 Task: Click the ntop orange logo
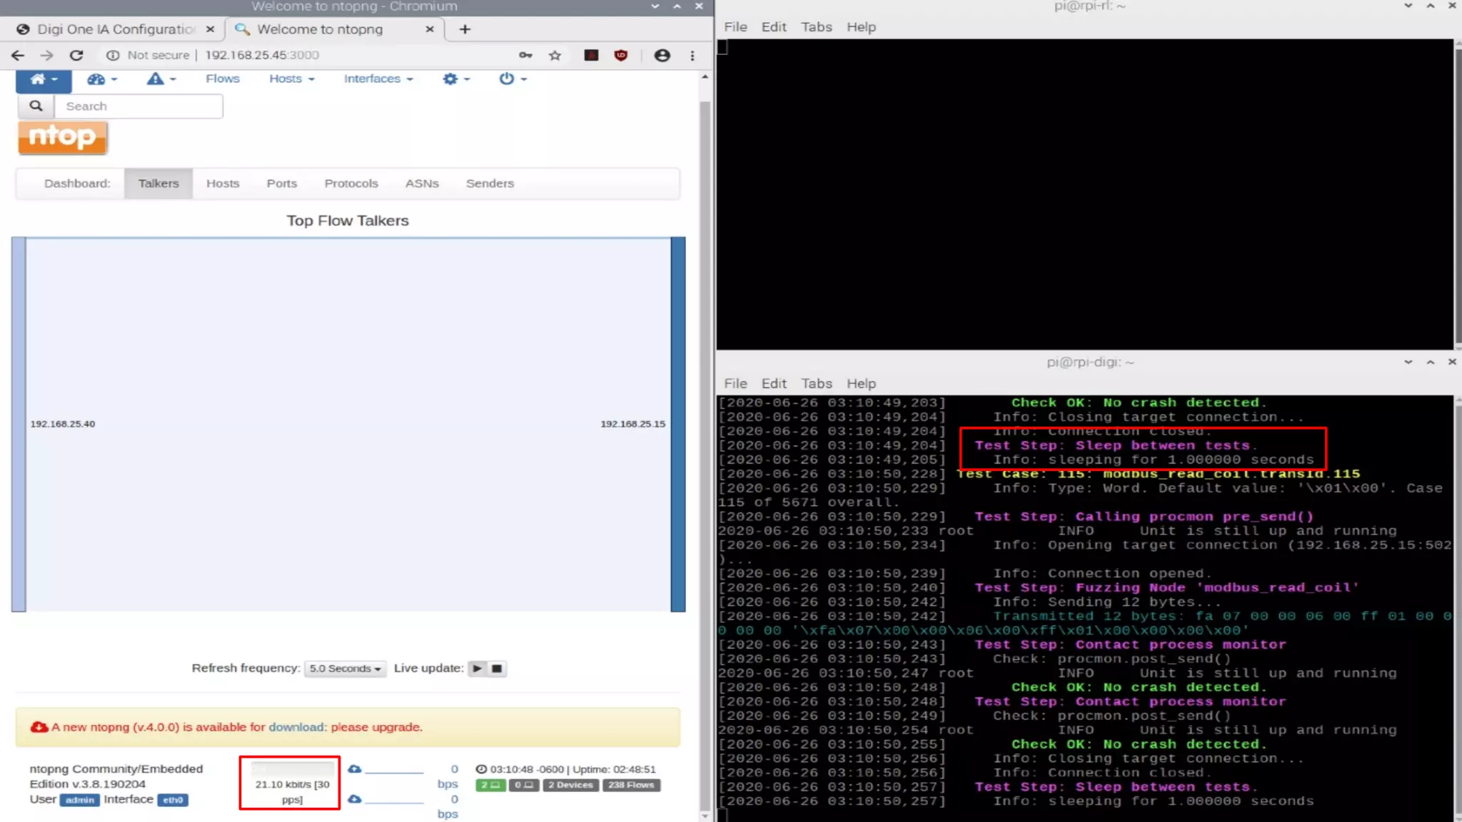point(63,137)
